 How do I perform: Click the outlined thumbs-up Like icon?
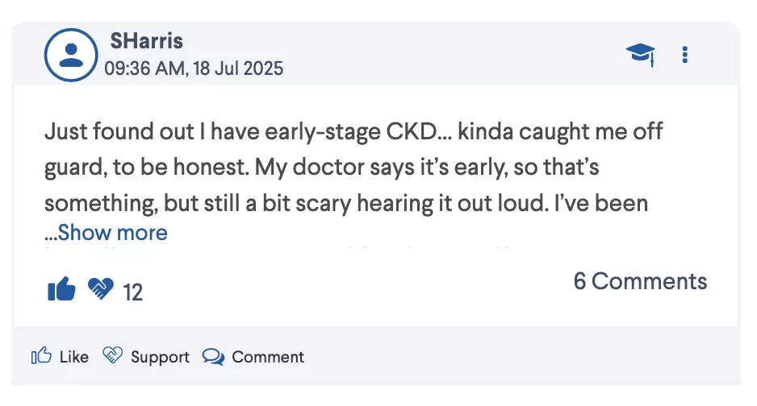tap(41, 356)
